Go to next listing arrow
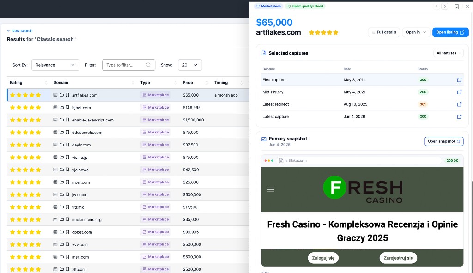Image resolution: width=473 pixels, height=273 pixels. pyautogui.click(x=445, y=6)
